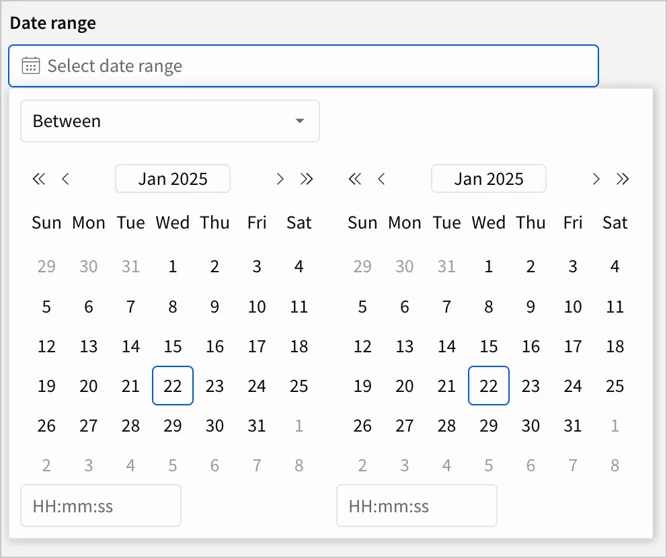The height and width of the screenshot is (558, 667).
Task: Select January 16 in the right calendar
Action: tap(531, 346)
